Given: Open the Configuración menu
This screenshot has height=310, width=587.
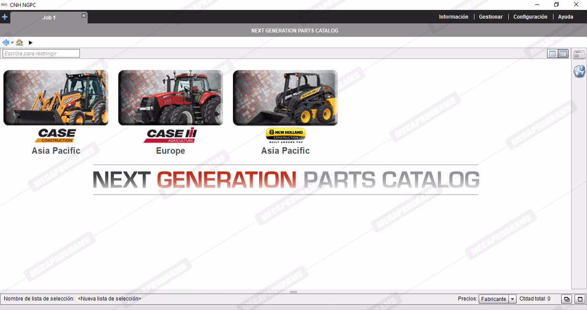Looking at the screenshot, I should [530, 17].
